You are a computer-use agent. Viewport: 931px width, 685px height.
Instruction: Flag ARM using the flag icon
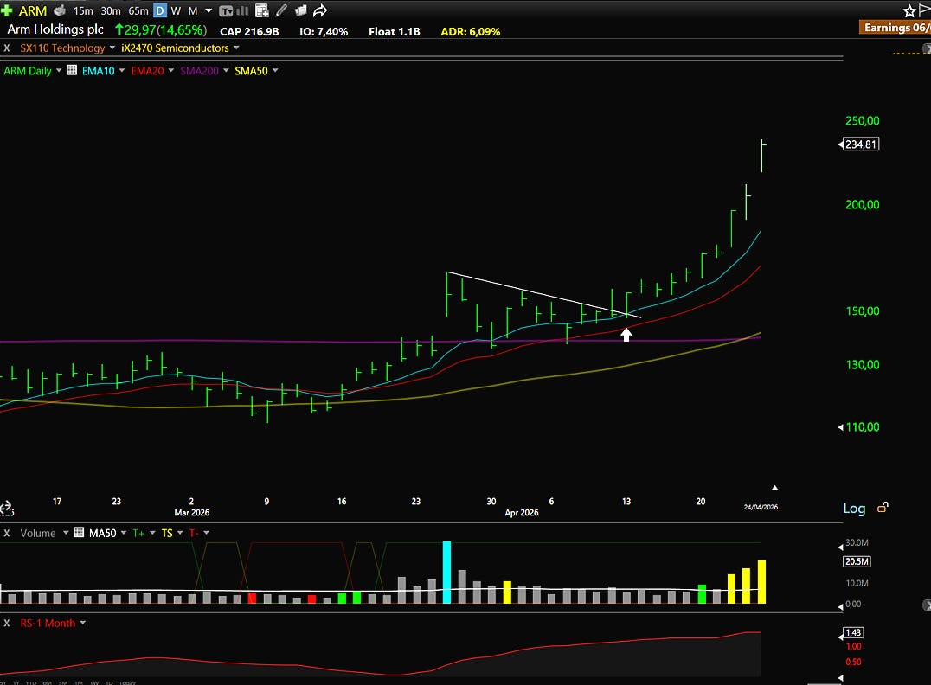(x=924, y=10)
